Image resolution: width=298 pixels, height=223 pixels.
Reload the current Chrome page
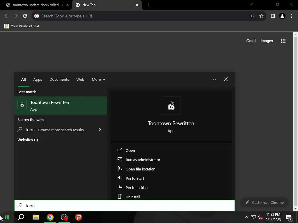click(25, 16)
